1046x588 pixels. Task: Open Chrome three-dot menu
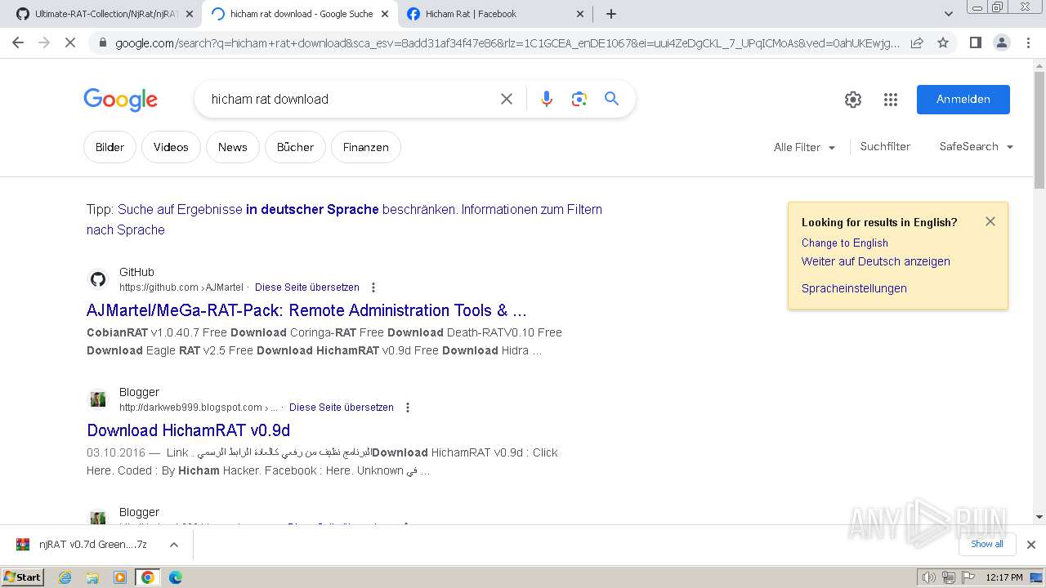coord(1027,42)
